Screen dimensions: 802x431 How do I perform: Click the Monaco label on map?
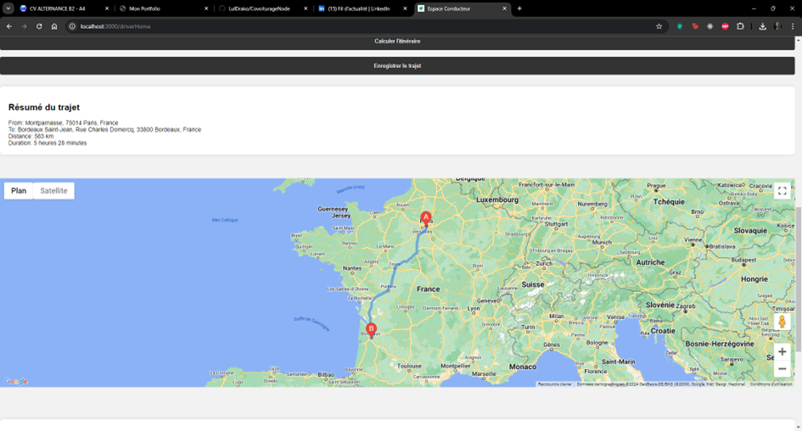(523, 367)
